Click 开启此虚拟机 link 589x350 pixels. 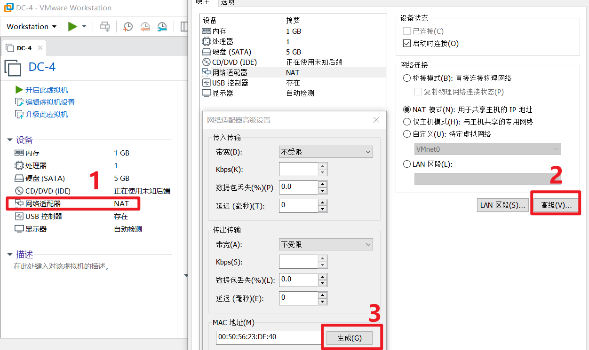tap(47, 90)
